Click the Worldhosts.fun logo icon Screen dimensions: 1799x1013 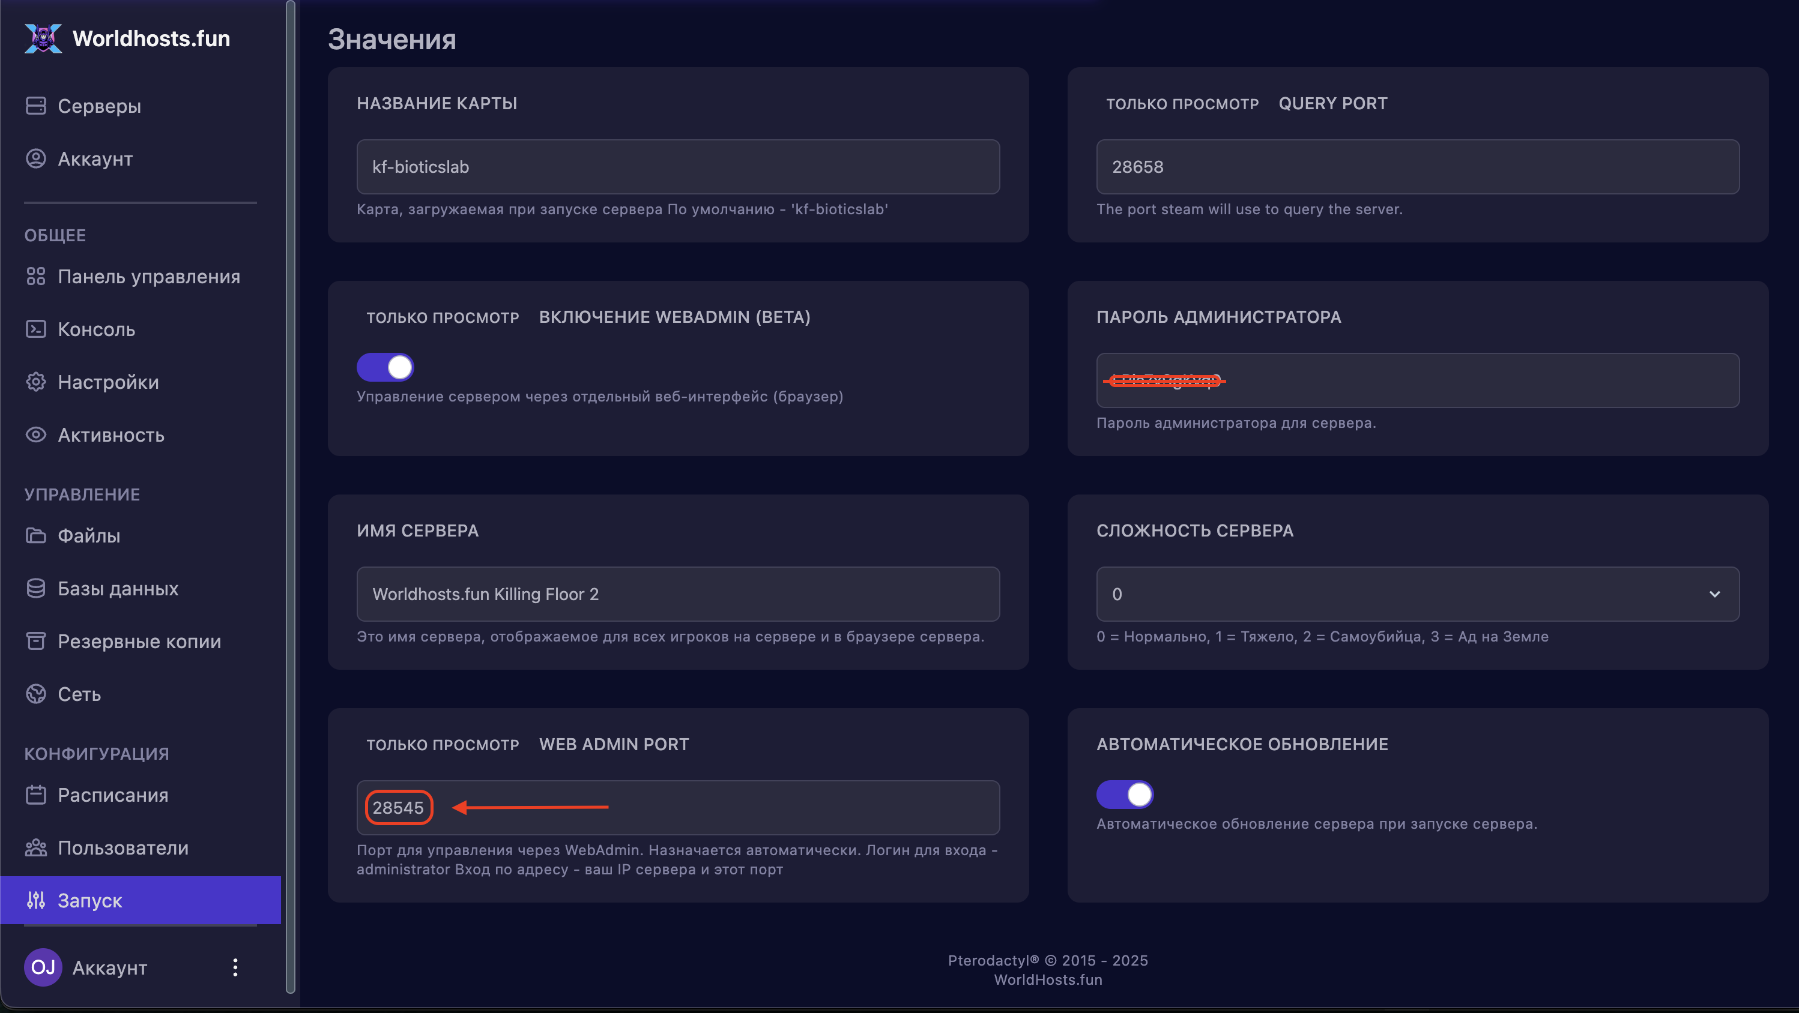43,38
